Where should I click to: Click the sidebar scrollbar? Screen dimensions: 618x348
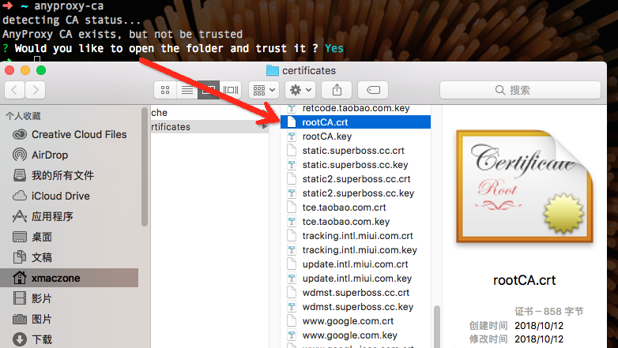(145, 167)
